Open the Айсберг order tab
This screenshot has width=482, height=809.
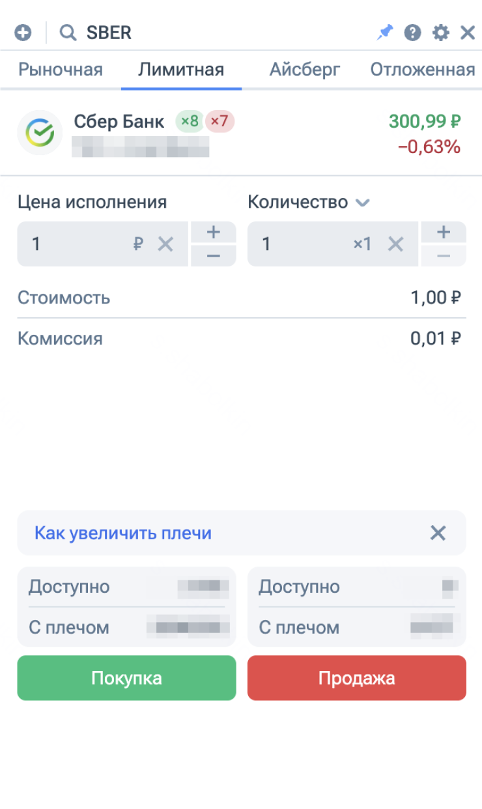pos(305,70)
